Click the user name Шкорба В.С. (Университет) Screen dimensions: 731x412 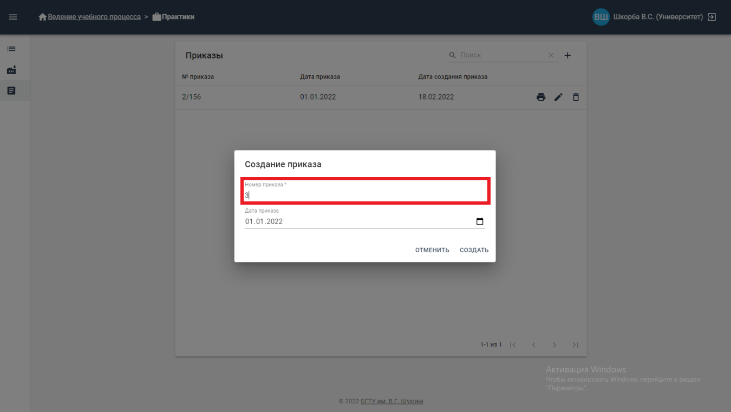(x=658, y=17)
